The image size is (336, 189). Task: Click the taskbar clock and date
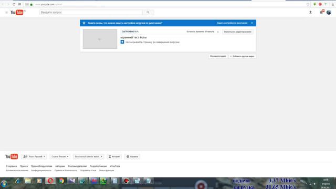click(x=325, y=184)
